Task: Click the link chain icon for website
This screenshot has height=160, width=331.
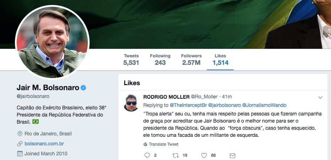Action: point(20,144)
